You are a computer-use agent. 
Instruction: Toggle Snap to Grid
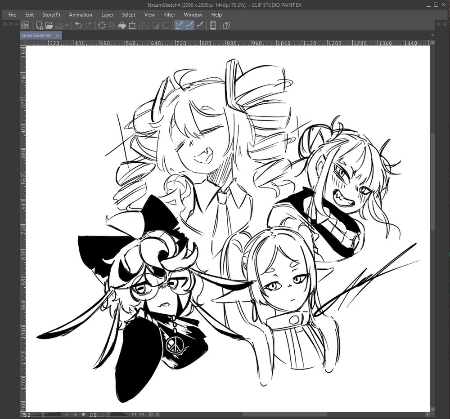pos(200,26)
